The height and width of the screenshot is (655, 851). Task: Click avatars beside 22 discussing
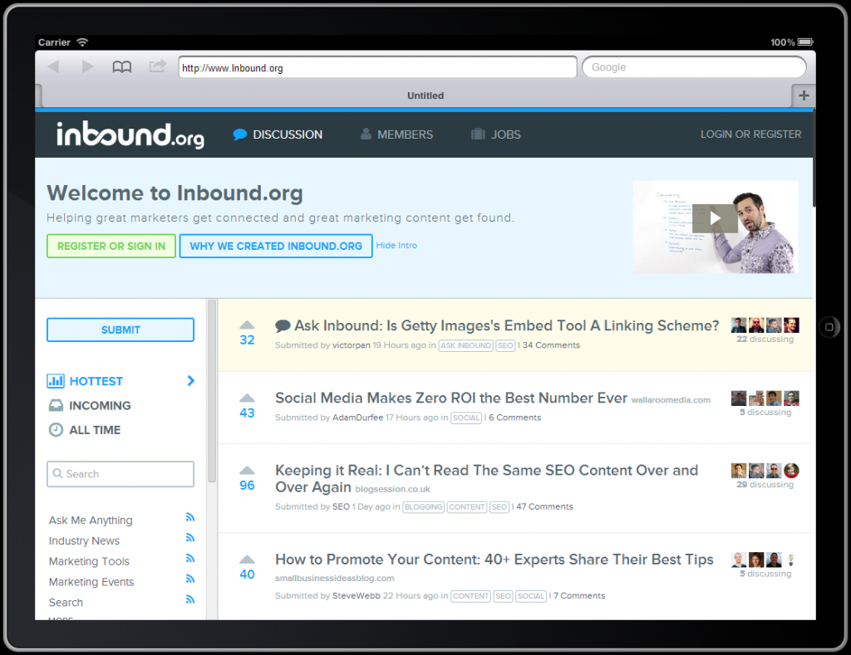click(765, 325)
